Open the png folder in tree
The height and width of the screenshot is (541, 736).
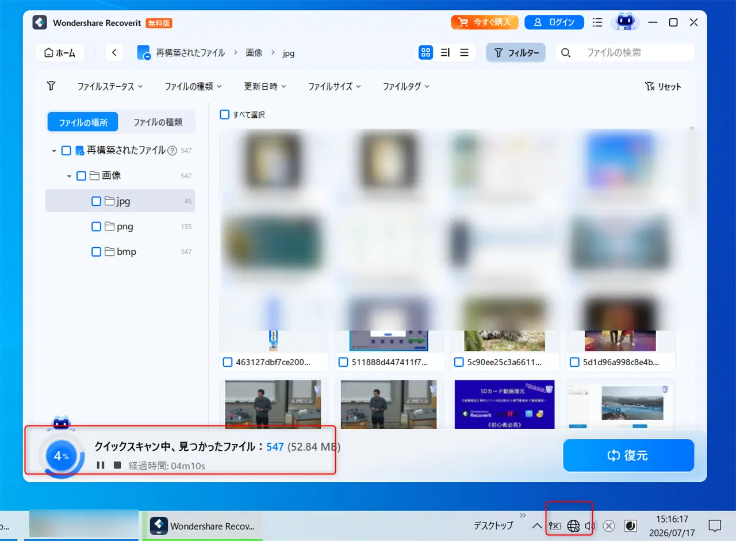[120, 227]
